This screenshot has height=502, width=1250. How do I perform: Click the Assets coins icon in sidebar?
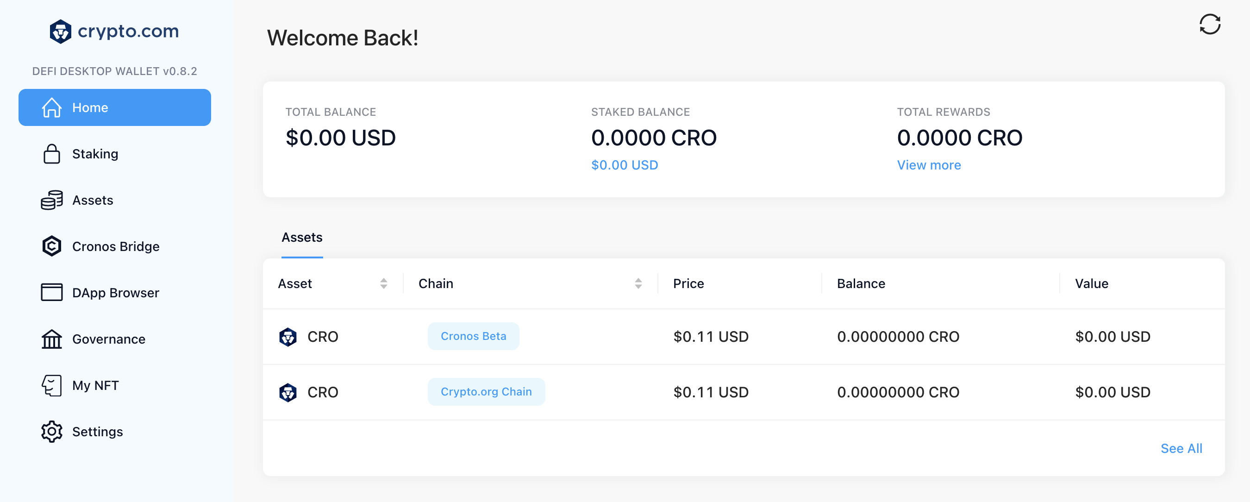[x=51, y=200]
